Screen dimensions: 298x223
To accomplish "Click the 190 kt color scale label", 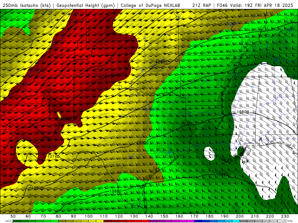I will coord(225,216).
